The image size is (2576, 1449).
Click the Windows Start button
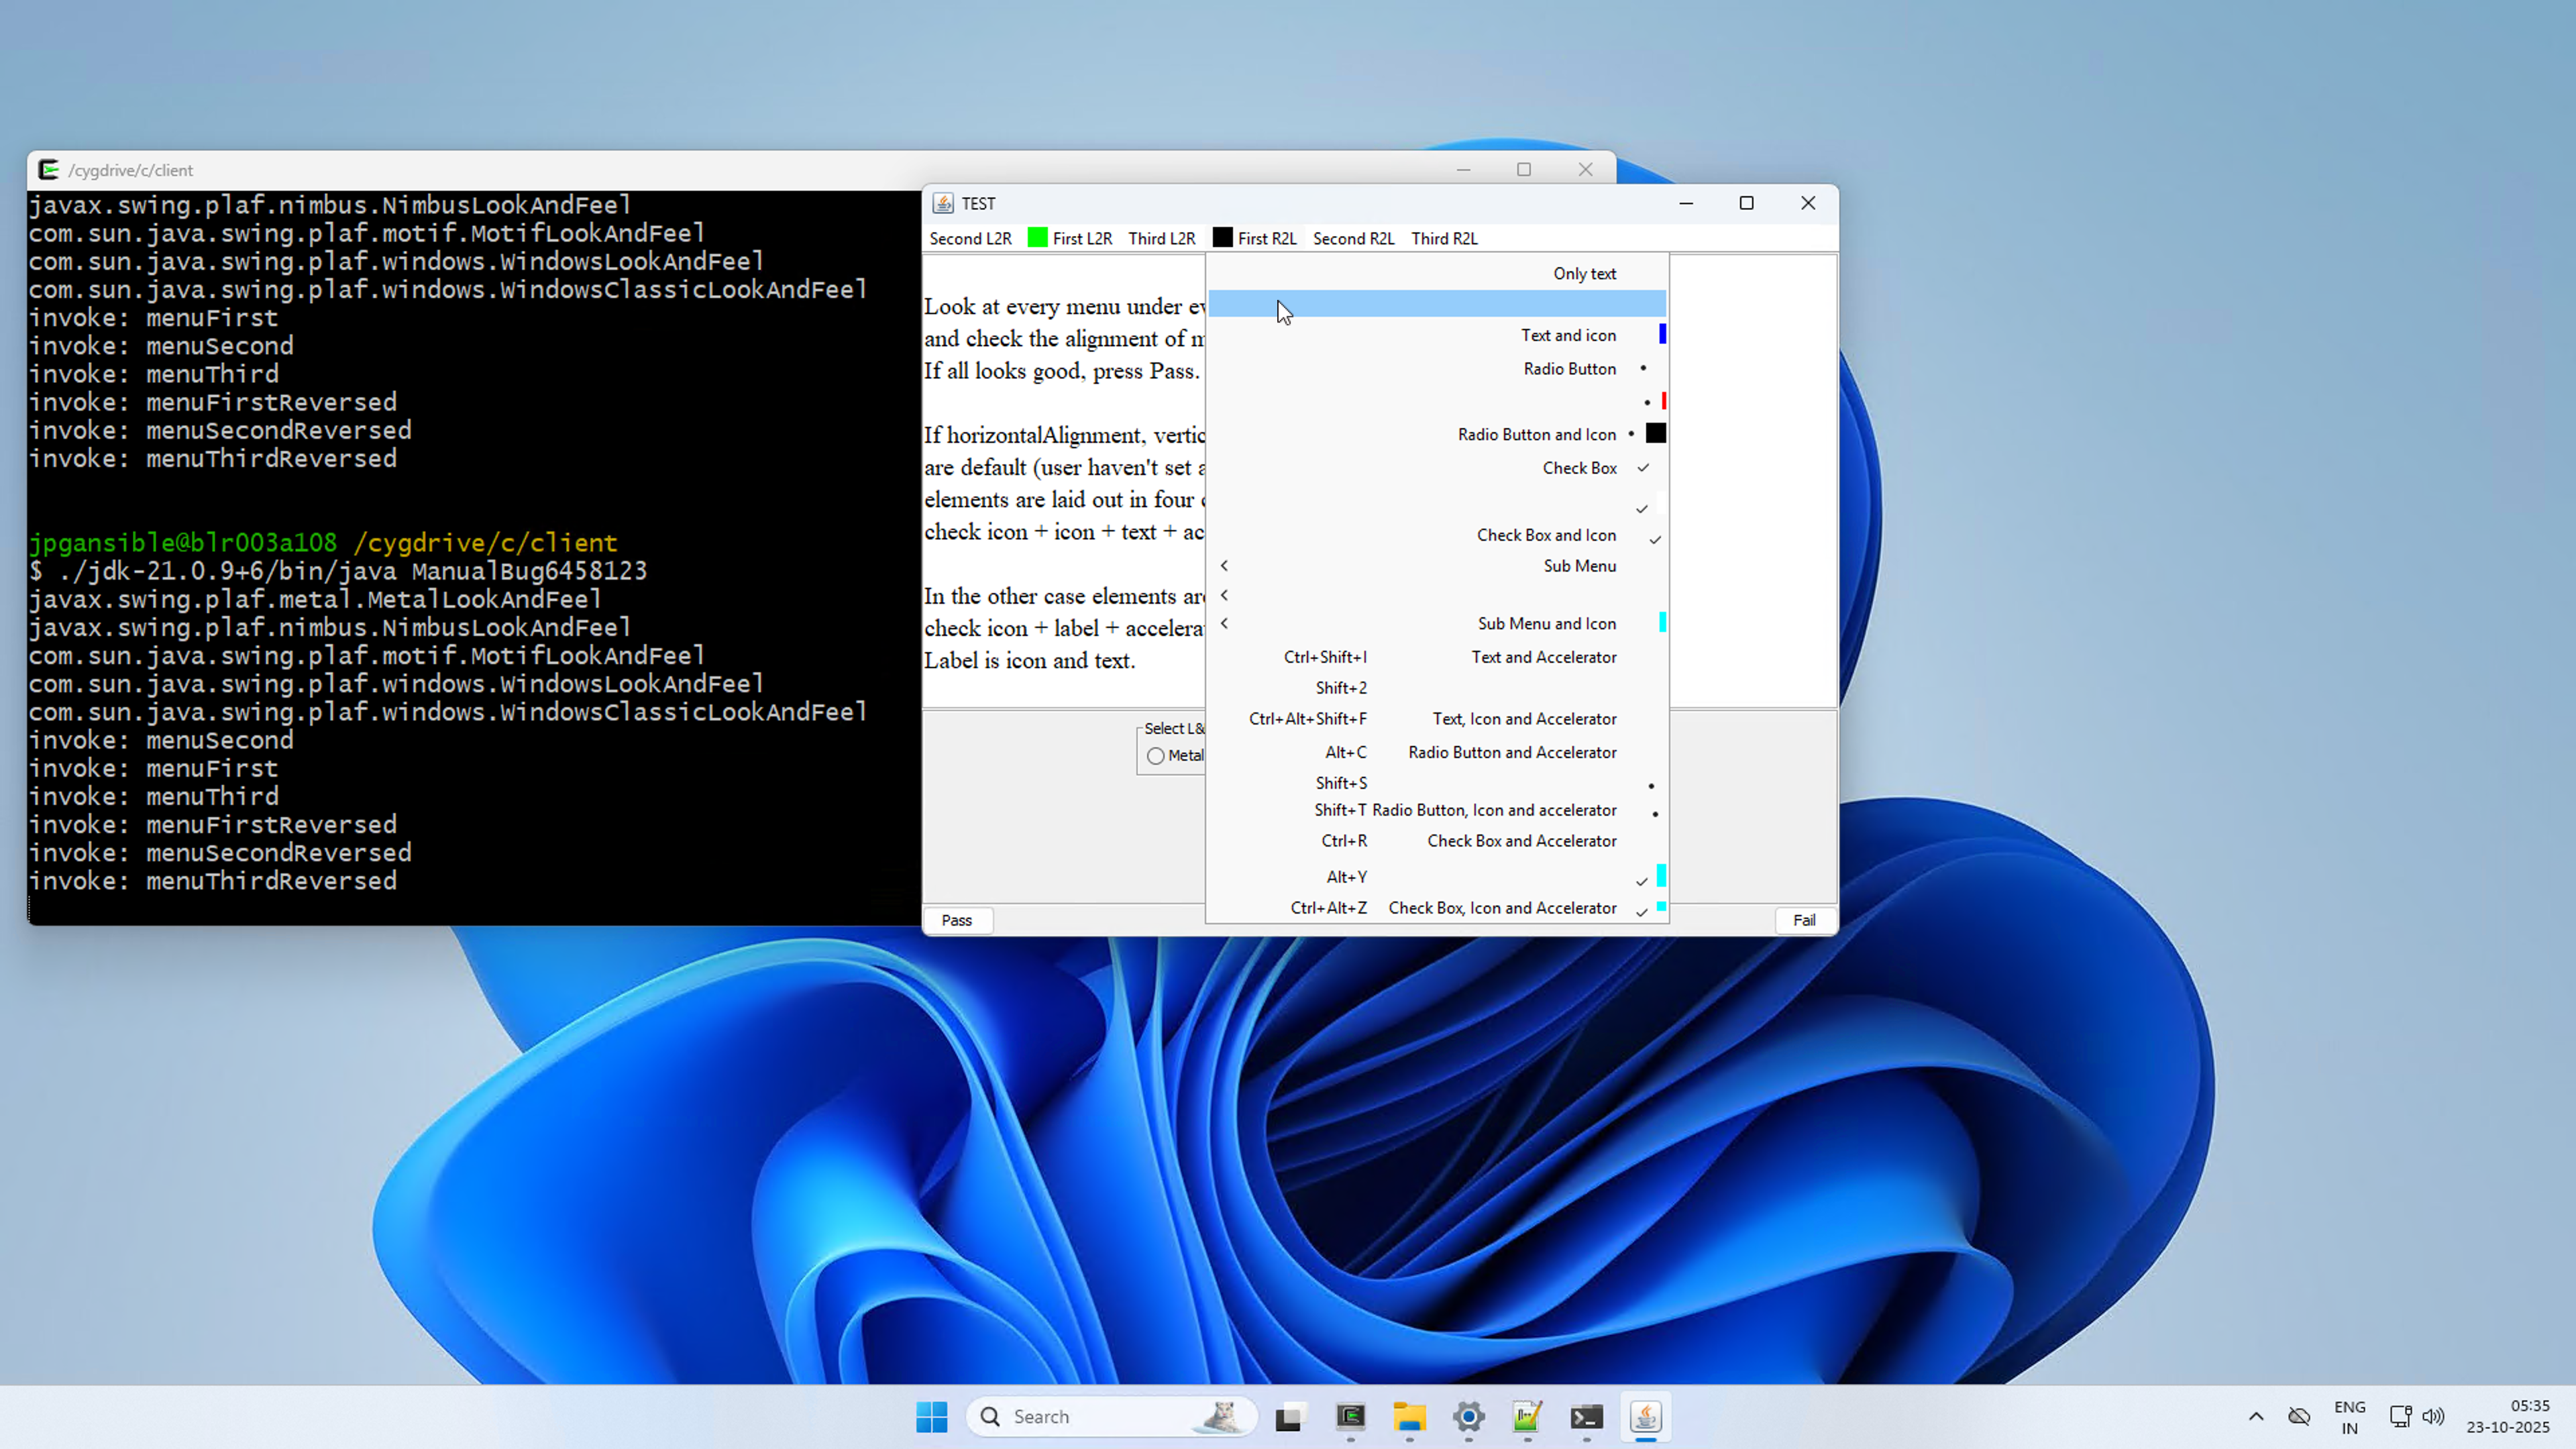(x=931, y=1416)
